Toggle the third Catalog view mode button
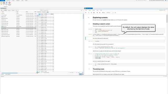 pos(83,74)
